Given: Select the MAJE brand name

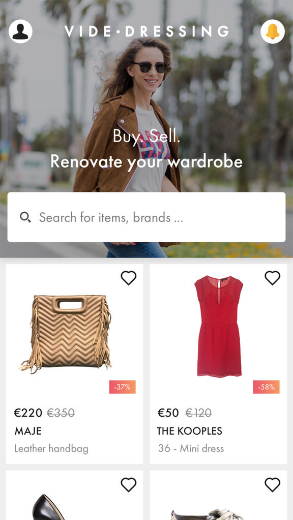Looking at the screenshot, I should [28, 431].
